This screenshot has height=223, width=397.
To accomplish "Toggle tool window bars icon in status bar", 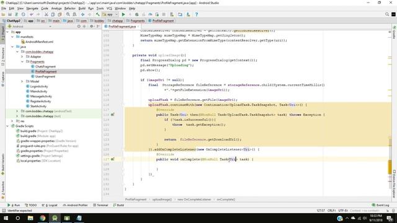I will [x=4, y=211].
